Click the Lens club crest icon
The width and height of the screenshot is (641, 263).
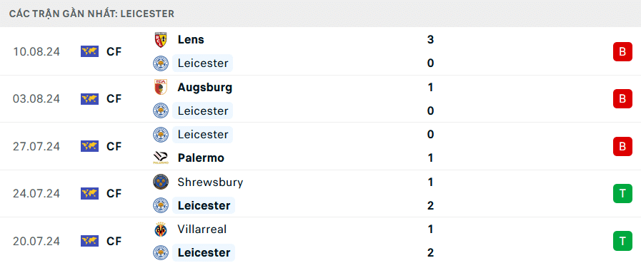click(161, 40)
